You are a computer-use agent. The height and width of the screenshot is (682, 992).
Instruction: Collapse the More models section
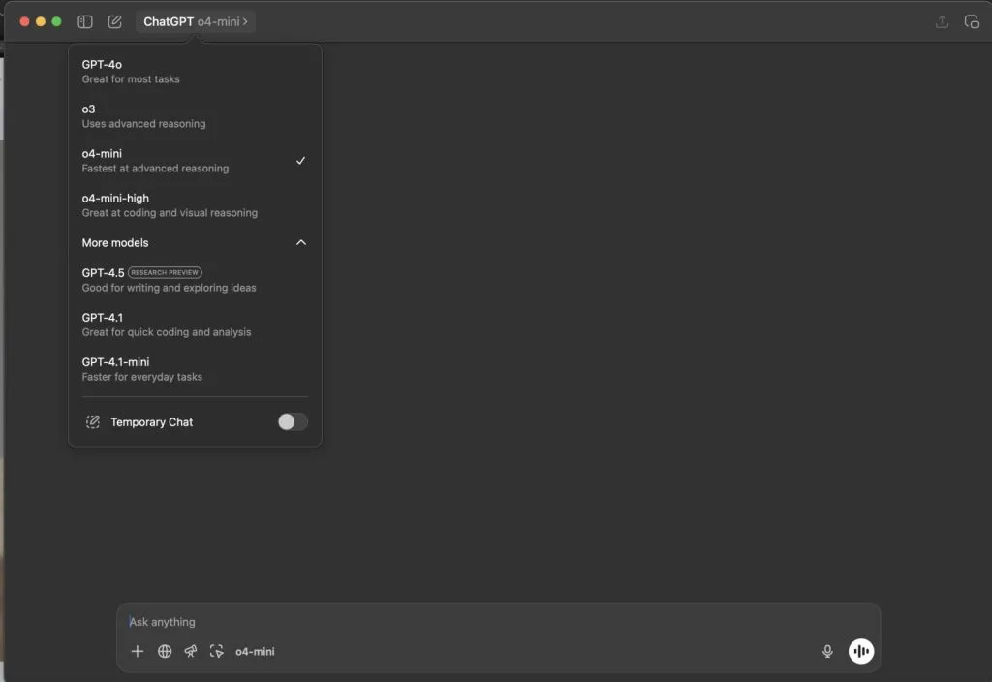300,242
